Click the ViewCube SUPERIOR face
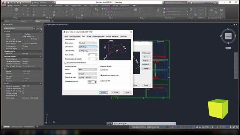240x135 pixels. (x=228, y=36)
